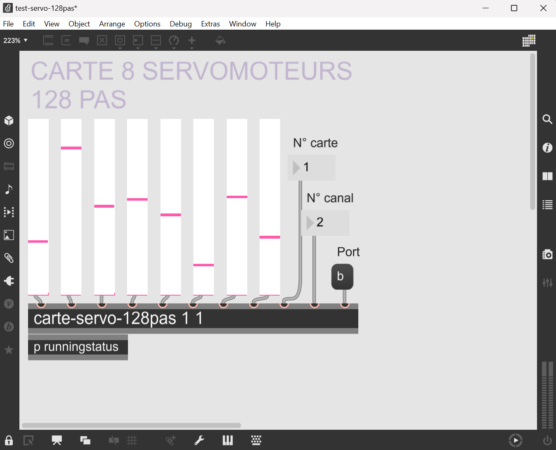Open the Extras menu
Screen dimensions: 556x450
tap(211, 24)
